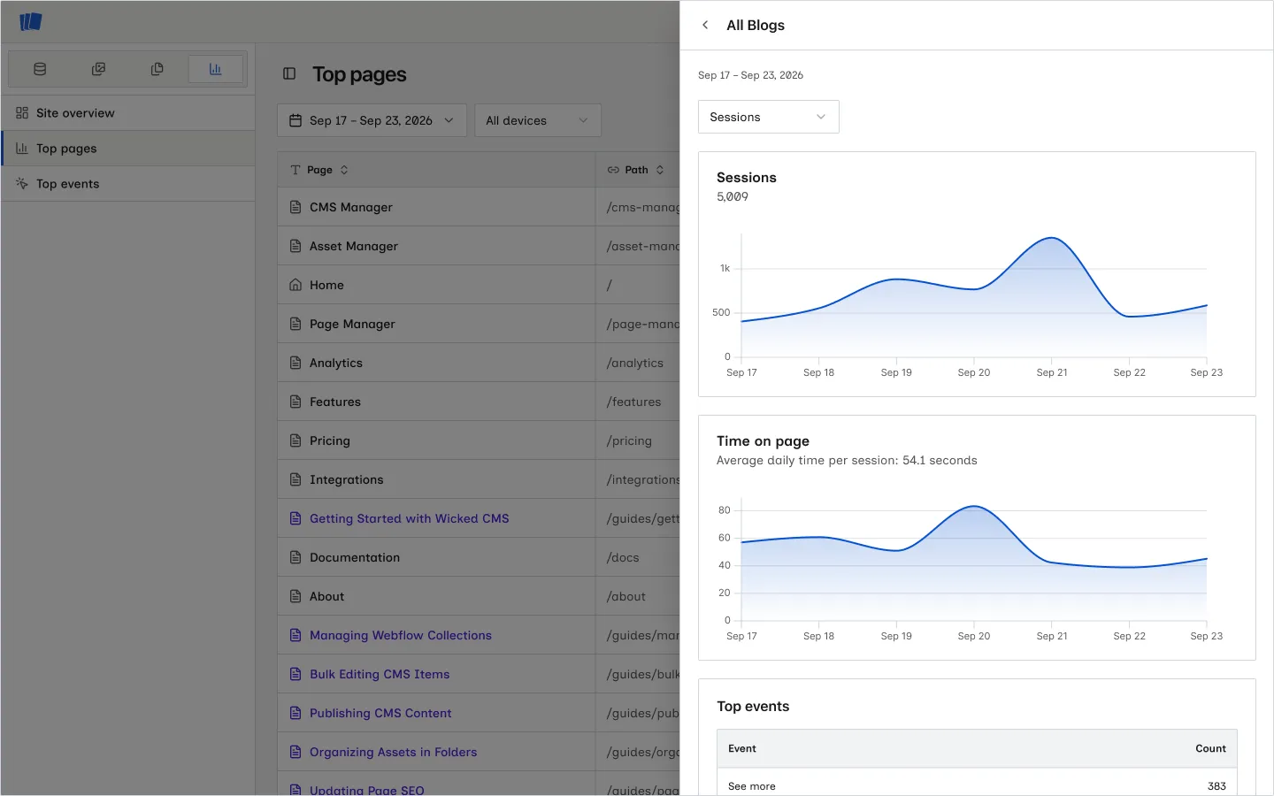Click the Top events sparkle icon

pyautogui.click(x=22, y=184)
